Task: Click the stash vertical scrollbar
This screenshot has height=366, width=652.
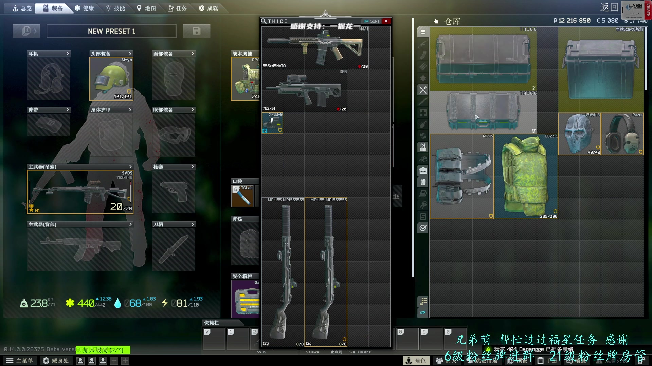Action: pos(646,58)
